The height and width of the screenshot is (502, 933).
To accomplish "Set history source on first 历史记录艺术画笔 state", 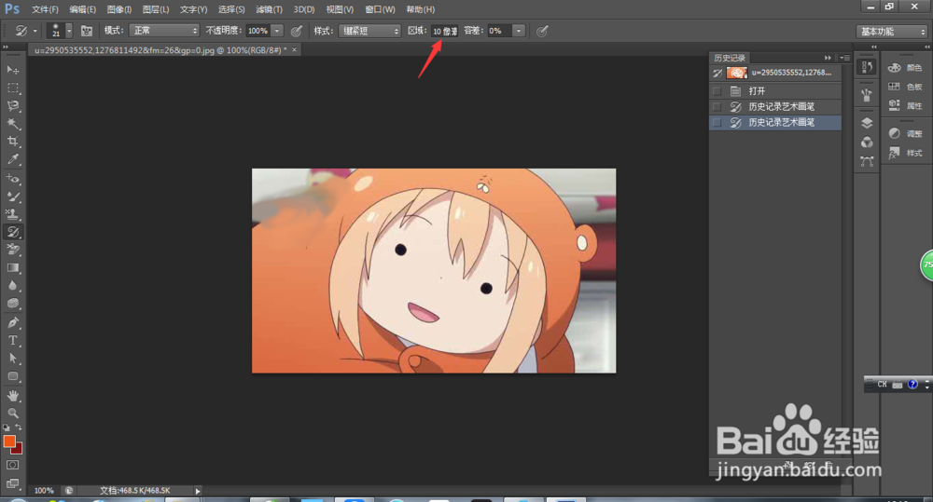I will (717, 107).
